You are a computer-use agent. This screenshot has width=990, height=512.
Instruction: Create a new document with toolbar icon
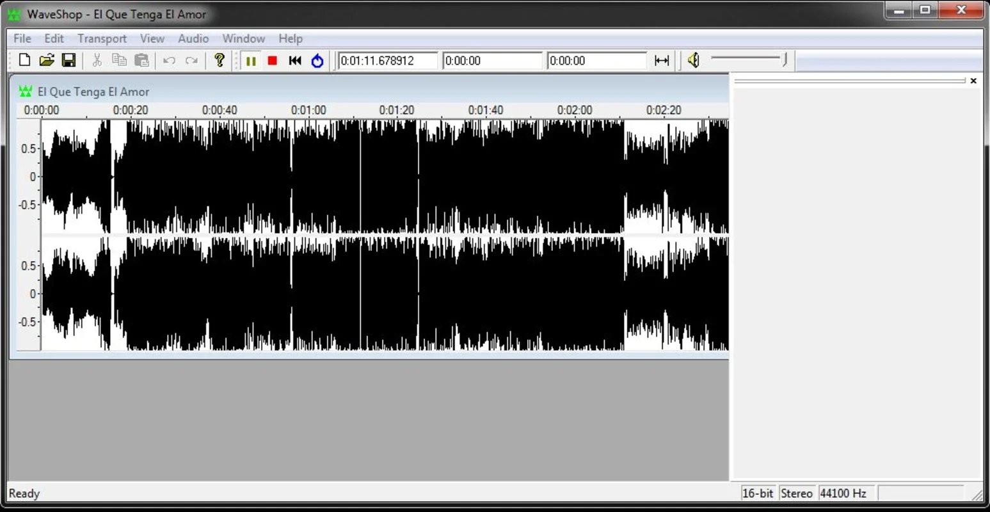[x=24, y=60]
